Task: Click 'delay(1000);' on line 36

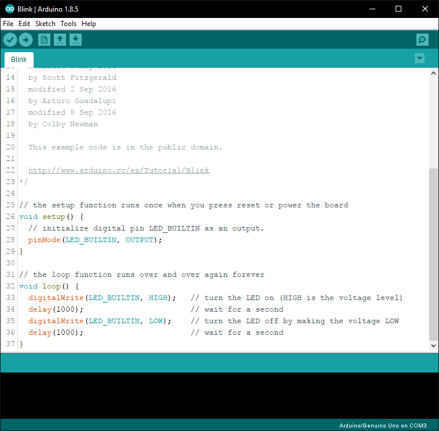Action: pos(56,333)
